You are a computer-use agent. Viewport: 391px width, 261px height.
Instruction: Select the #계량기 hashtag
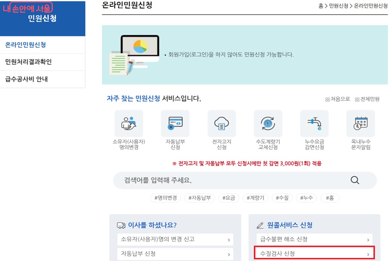(x=255, y=198)
